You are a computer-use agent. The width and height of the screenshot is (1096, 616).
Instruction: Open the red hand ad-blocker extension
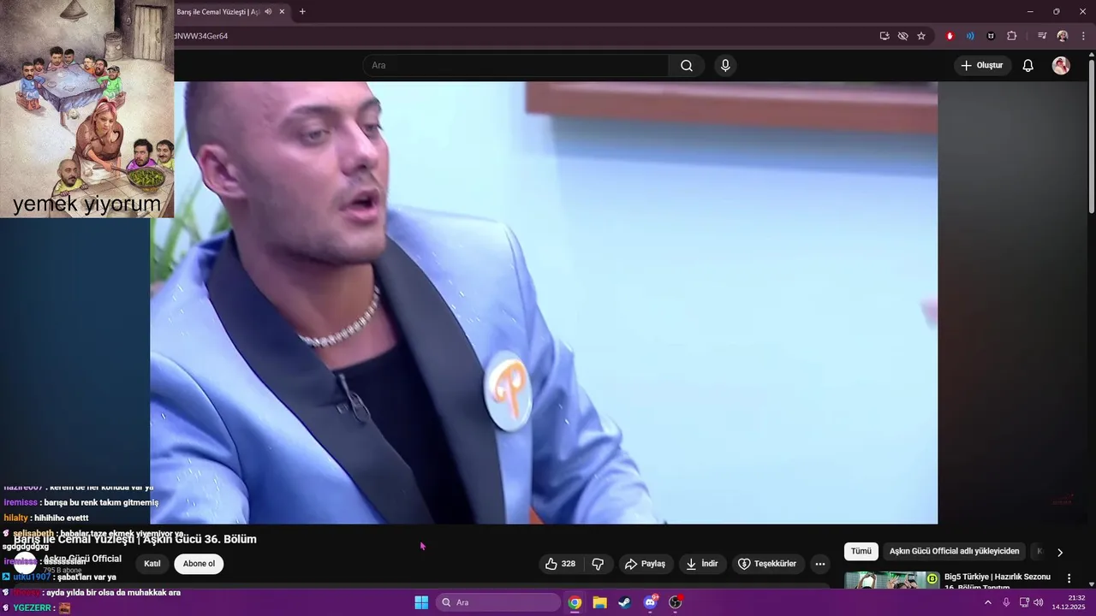point(950,36)
